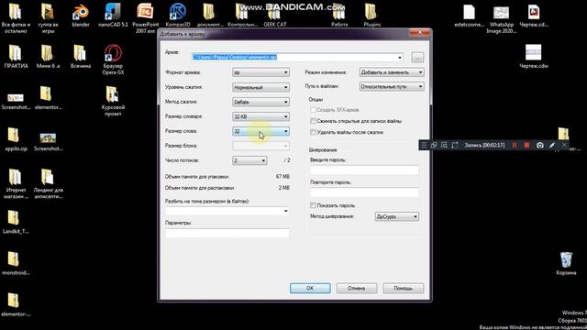Screen dimensions: 587x330
Task: Toggle Создать SFX-архив checkbox
Action: point(313,110)
